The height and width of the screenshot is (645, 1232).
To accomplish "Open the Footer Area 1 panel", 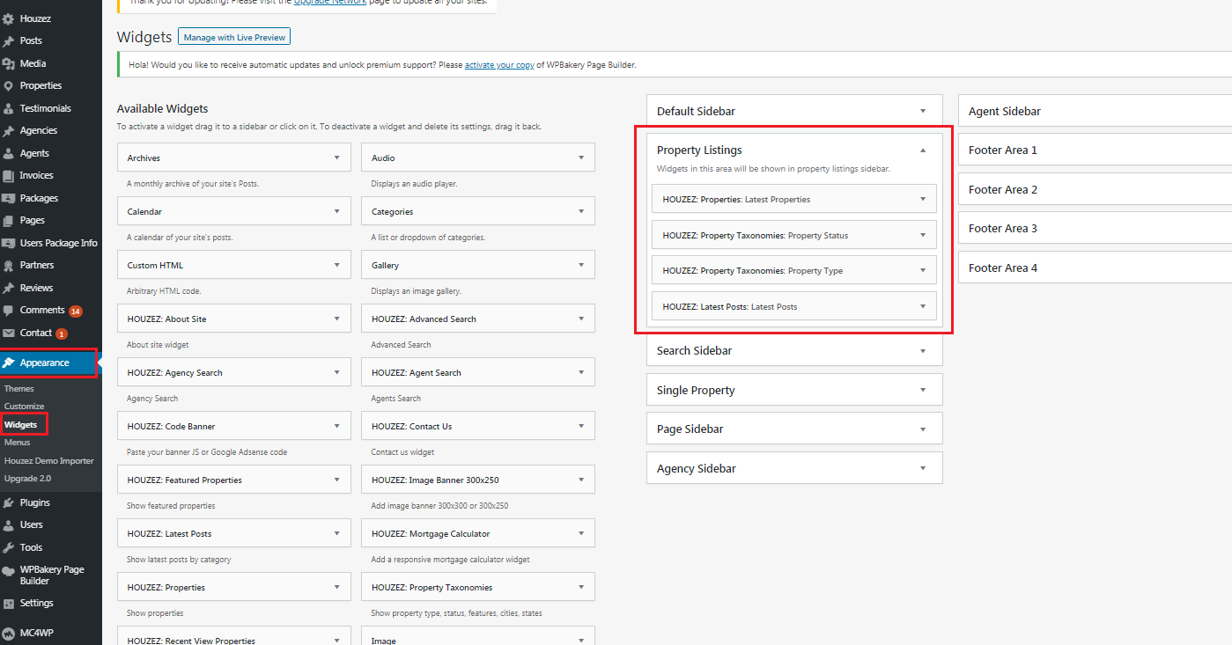I will pyautogui.click(x=1095, y=150).
